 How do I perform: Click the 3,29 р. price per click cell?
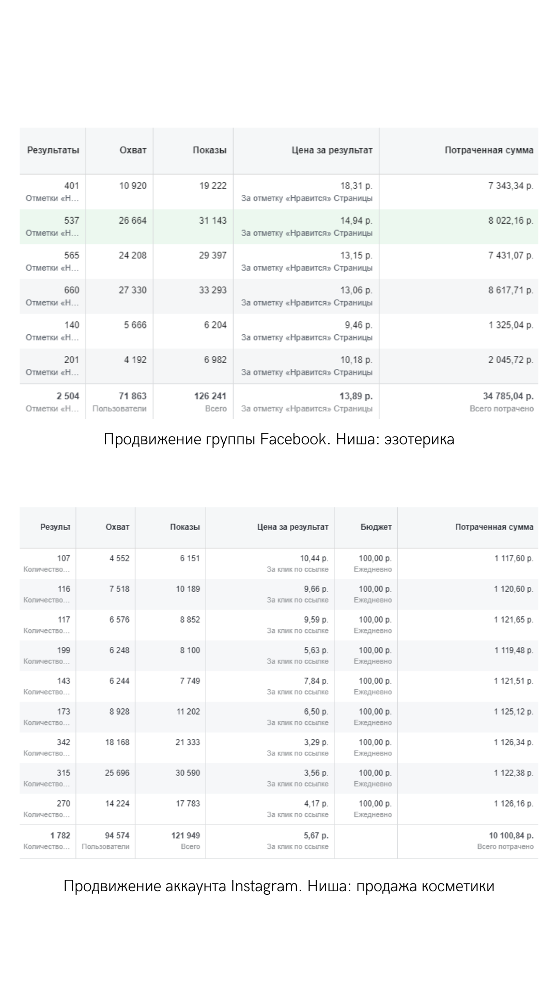[316, 742]
